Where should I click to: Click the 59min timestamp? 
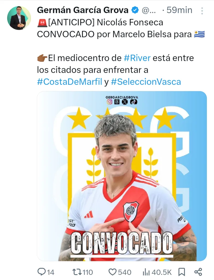pos(179,10)
